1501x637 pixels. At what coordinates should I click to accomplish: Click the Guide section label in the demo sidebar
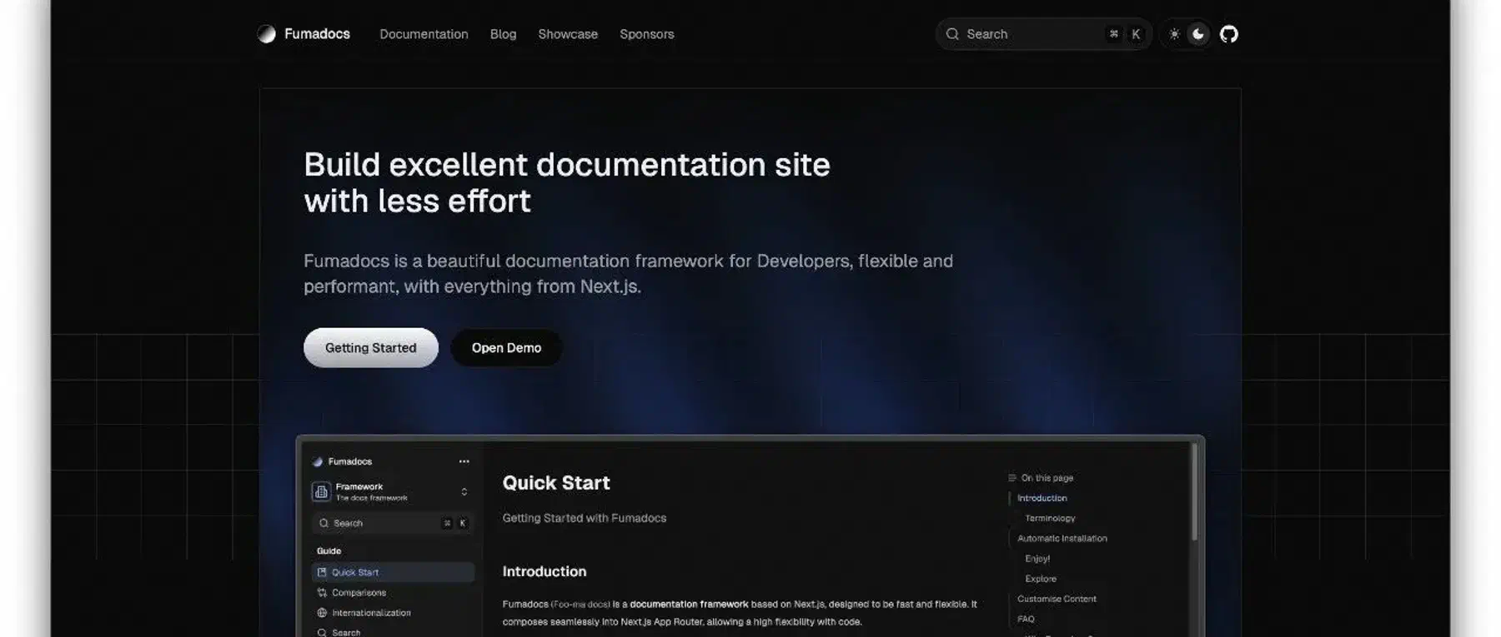(329, 550)
